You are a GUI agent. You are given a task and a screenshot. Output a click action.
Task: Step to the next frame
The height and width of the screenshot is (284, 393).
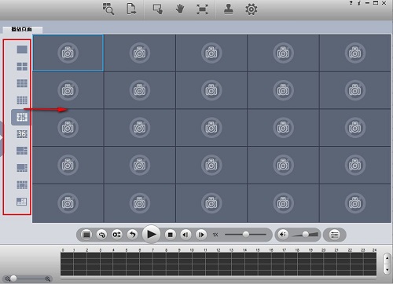pos(201,235)
